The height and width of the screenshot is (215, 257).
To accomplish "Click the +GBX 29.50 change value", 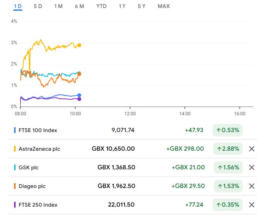I will (188, 186).
